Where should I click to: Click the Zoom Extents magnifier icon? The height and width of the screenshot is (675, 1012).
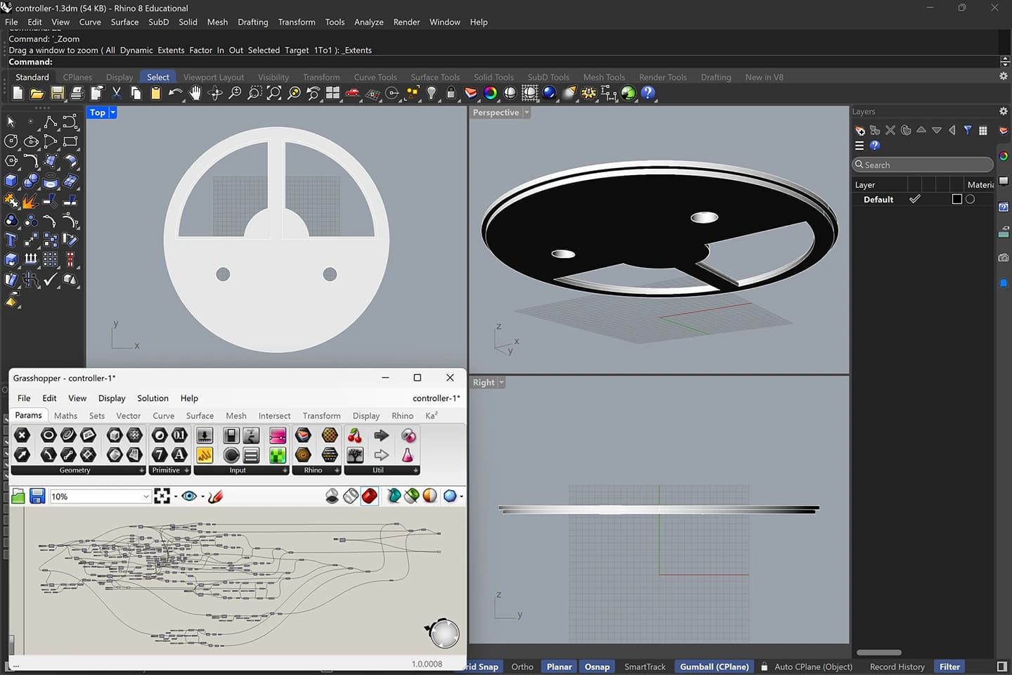(274, 93)
